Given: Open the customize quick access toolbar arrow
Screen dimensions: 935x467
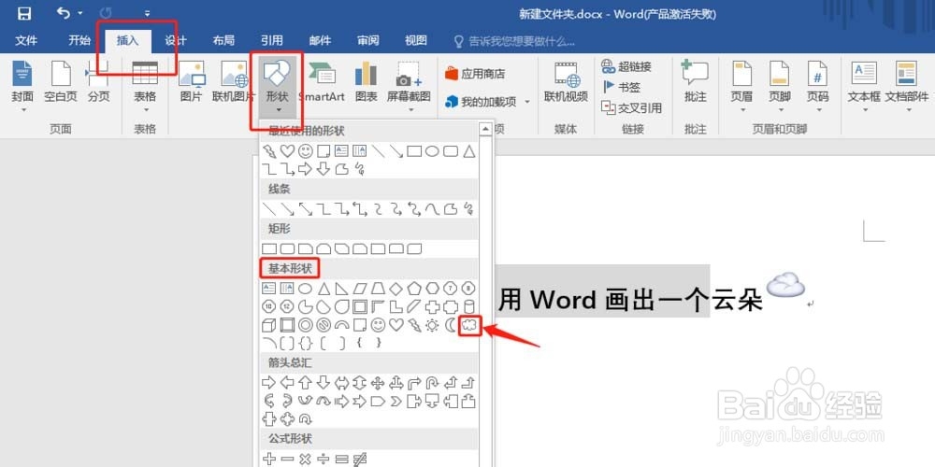Looking at the screenshot, I should pos(148,13).
